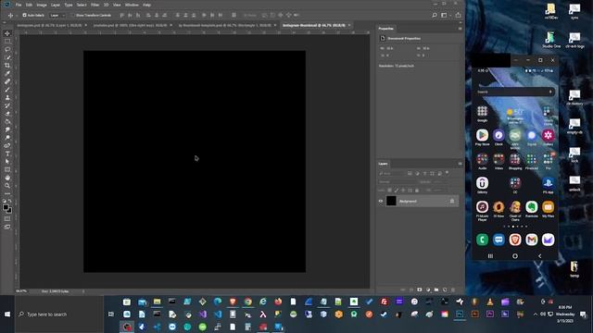Viewport: 593px width, 333px height.
Task: Click the Share icon in options bar
Action: [458, 15]
